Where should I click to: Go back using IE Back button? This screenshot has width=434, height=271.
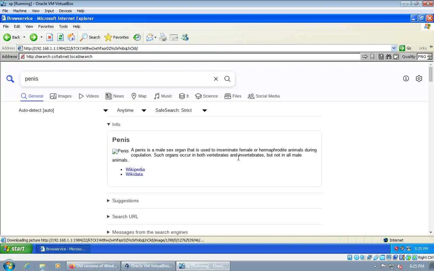point(12,37)
